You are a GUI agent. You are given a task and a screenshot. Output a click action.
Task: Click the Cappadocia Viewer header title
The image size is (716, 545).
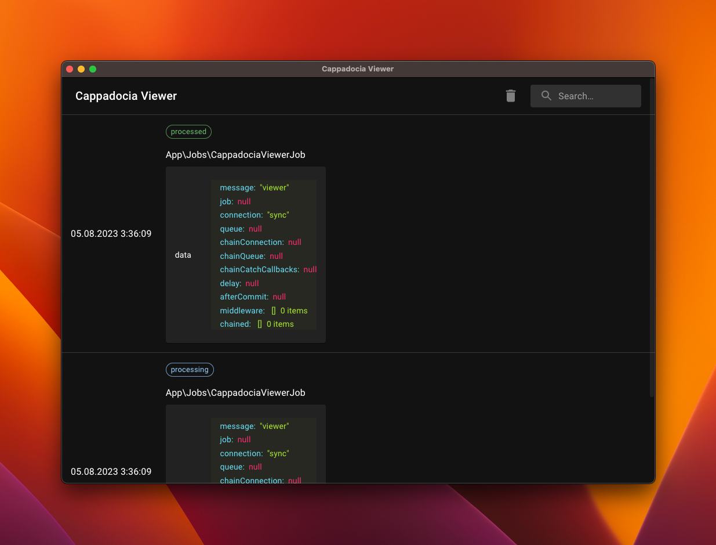tap(126, 96)
